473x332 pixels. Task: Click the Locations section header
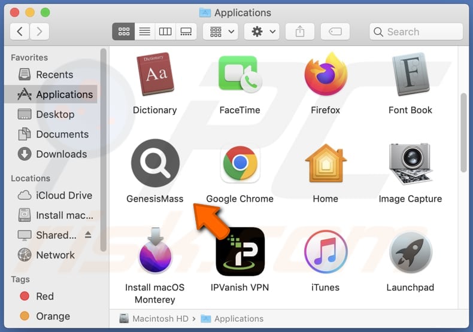click(x=31, y=178)
